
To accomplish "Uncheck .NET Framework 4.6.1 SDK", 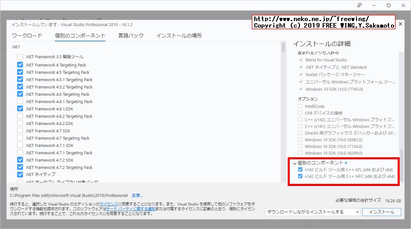I will click(20, 109).
